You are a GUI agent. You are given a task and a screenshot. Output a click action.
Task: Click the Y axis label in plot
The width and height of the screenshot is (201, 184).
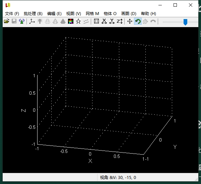(175, 147)
